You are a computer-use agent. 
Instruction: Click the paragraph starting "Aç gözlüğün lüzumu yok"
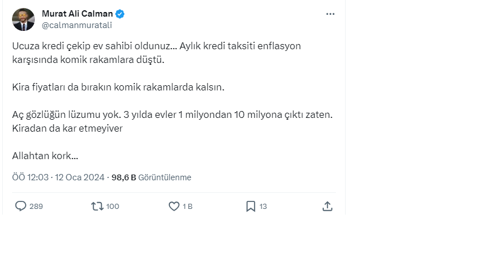pyautogui.click(x=172, y=121)
